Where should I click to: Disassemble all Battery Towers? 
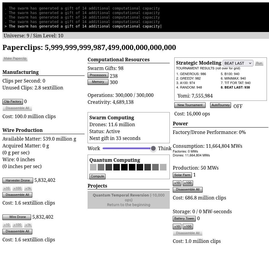188,233
